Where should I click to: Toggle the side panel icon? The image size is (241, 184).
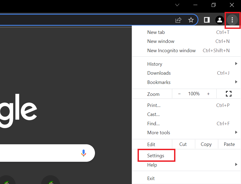[x=207, y=20]
